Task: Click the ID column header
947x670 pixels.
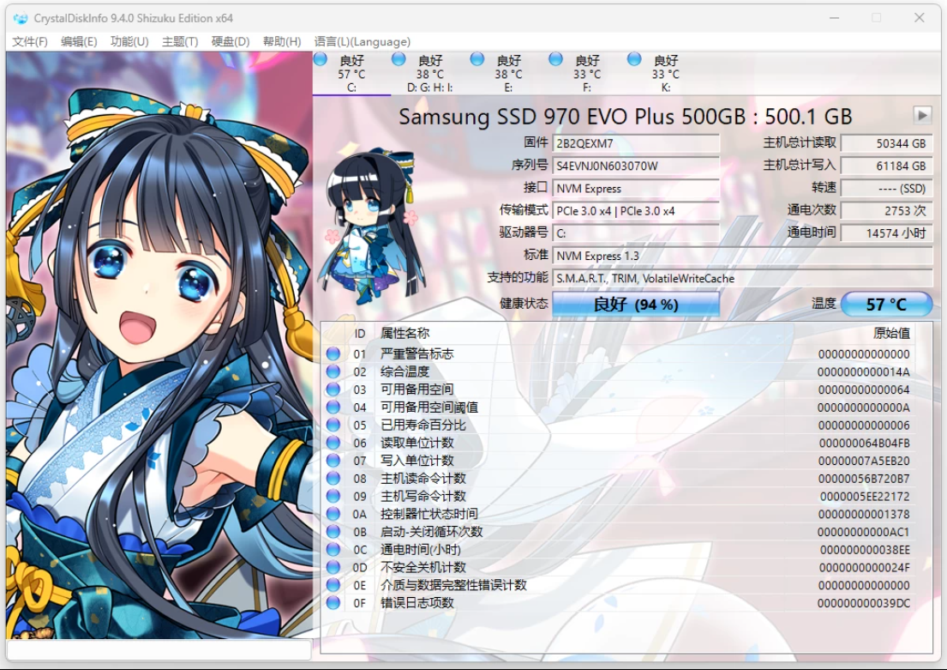Action: click(x=360, y=334)
